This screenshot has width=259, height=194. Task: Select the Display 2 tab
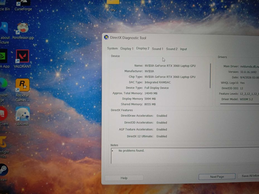[x=142, y=48]
